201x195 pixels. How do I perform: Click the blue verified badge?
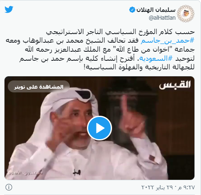click(x=132, y=10)
